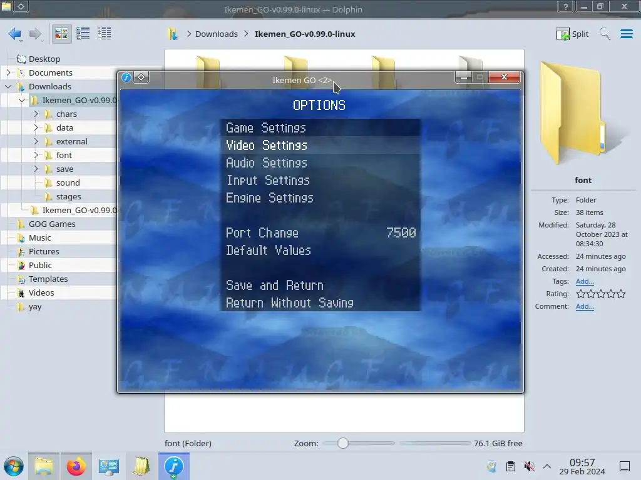Click the home folder icon in breadcrumb

coord(173,34)
